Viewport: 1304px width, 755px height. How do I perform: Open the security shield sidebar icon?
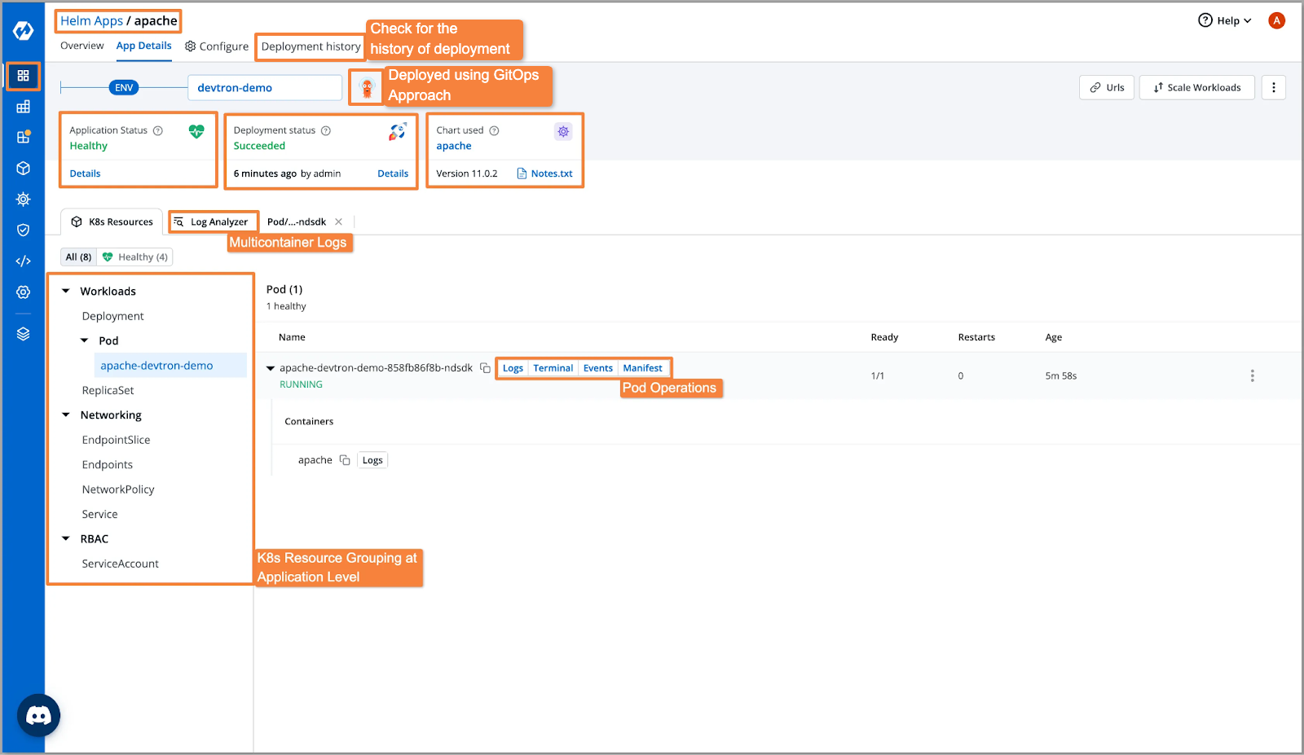pos(23,230)
